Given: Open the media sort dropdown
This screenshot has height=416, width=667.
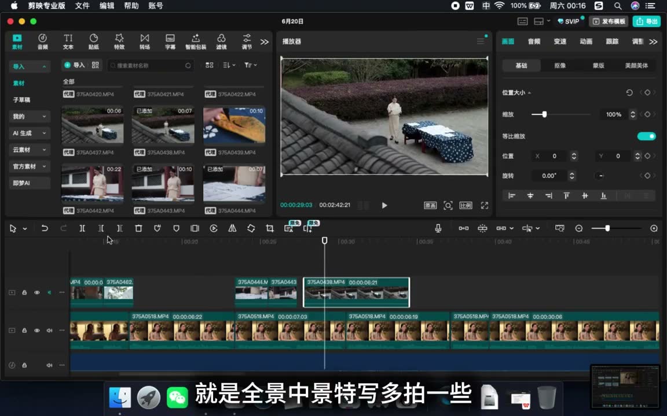Looking at the screenshot, I should click(229, 65).
